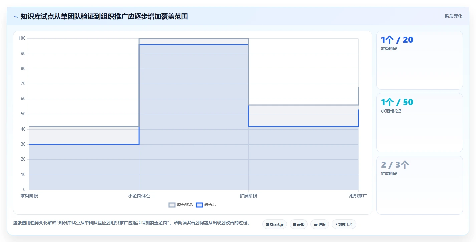Viewport: 476px width, 242px height.
Task: Click the 100 y-axis tick label
Action: point(22,38)
